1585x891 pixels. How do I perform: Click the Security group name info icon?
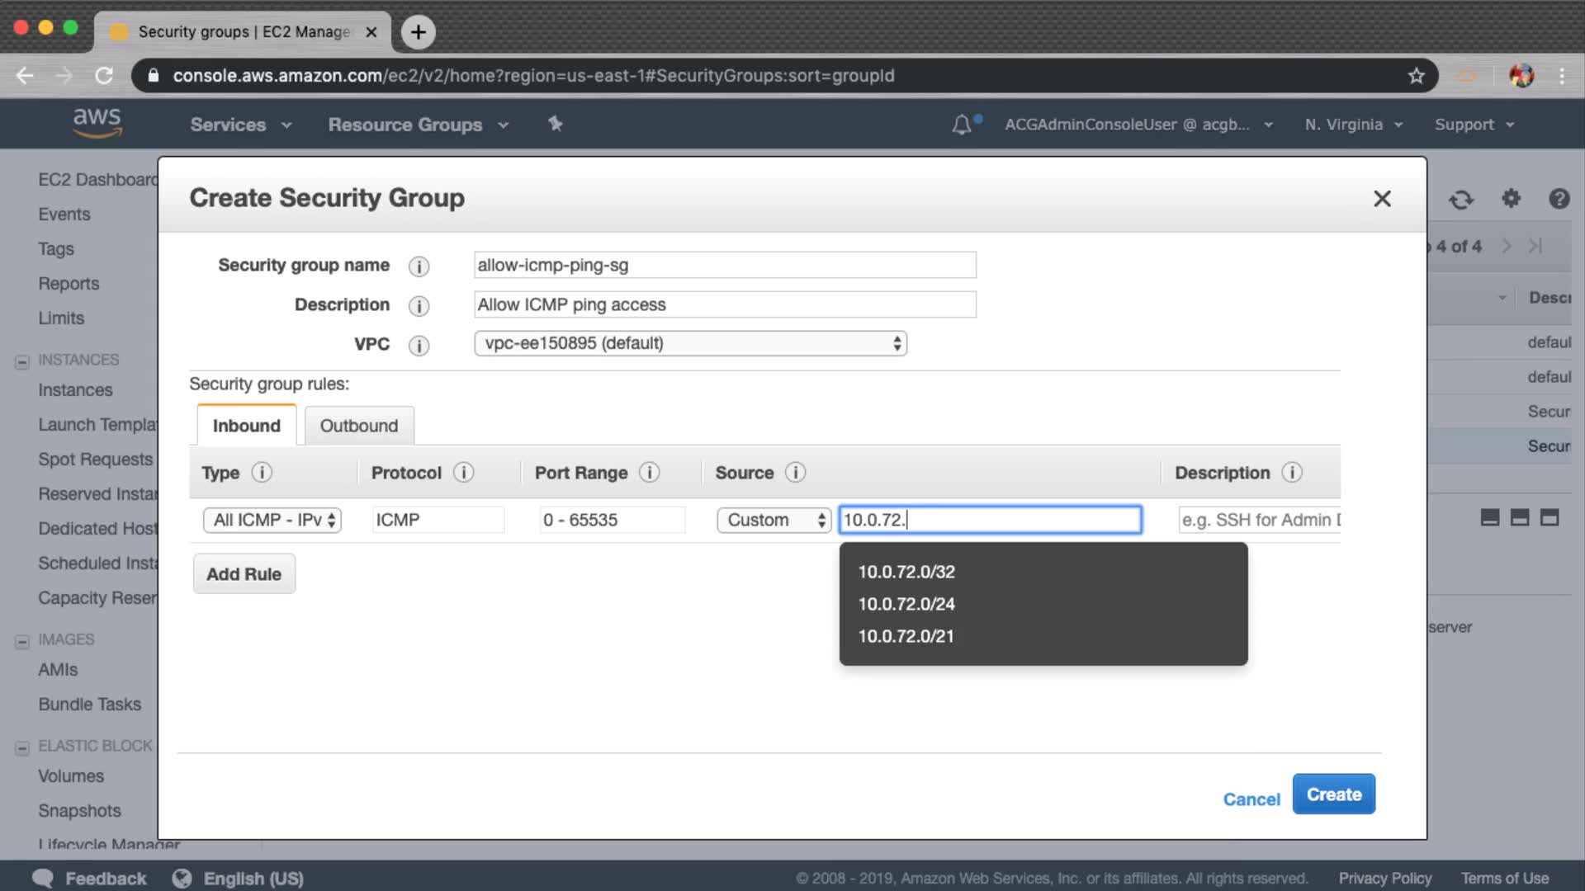point(419,266)
